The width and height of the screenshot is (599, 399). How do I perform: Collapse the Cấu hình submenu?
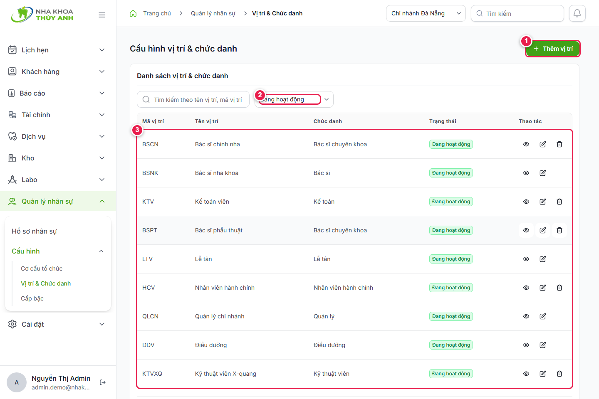pos(58,251)
